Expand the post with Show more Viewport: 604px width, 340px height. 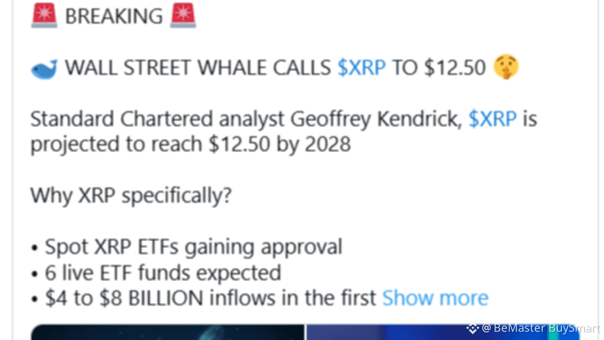point(435,298)
